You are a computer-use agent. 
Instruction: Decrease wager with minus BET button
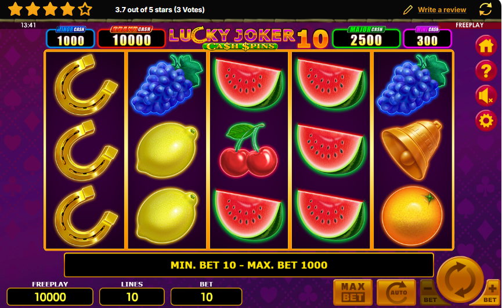[429, 293]
